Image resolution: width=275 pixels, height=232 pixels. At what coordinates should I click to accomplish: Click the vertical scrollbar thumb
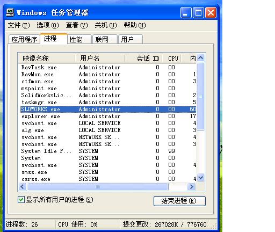(201, 96)
